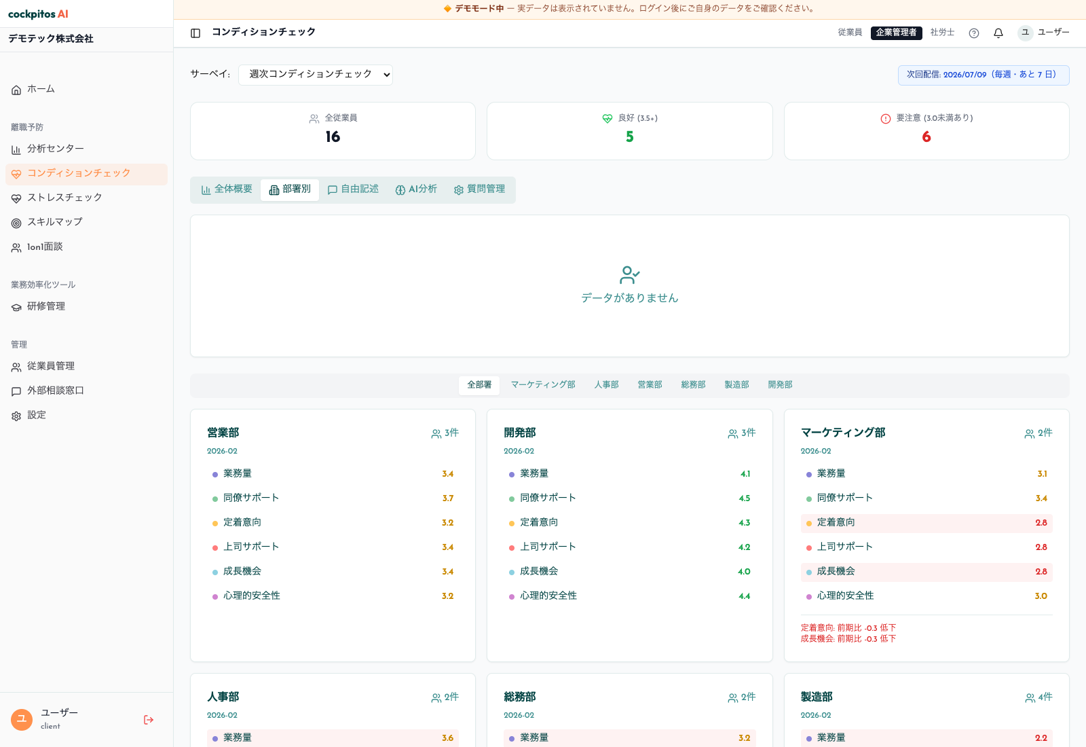Open the ユーザー account menu in header
Viewport: 1086px width, 747px height.
[1044, 33]
